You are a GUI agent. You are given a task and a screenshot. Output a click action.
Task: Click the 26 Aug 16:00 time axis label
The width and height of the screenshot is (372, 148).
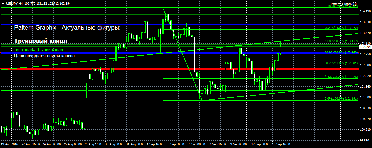click(93, 144)
